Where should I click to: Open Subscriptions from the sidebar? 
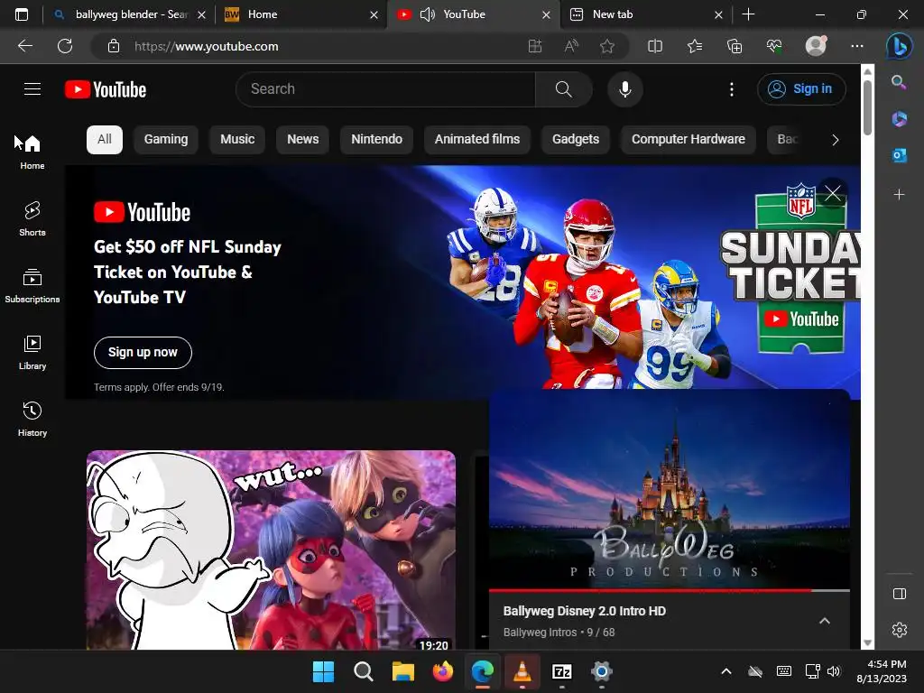click(x=32, y=285)
